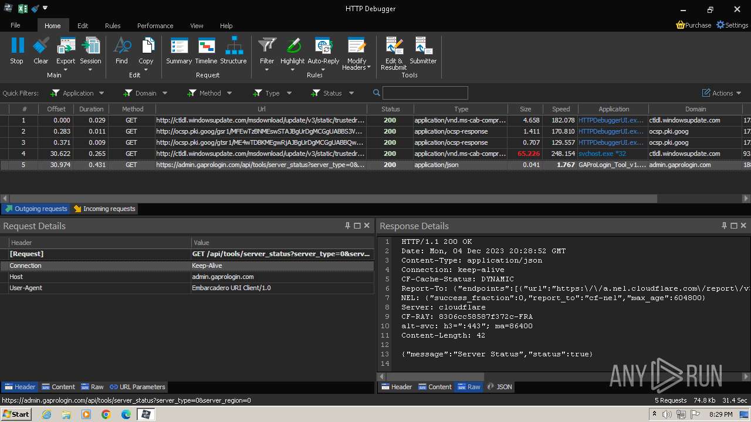This screenshot has height=422, width=751.
Task: Open the Copy dropdown arrow
Action: click(146, 70)
